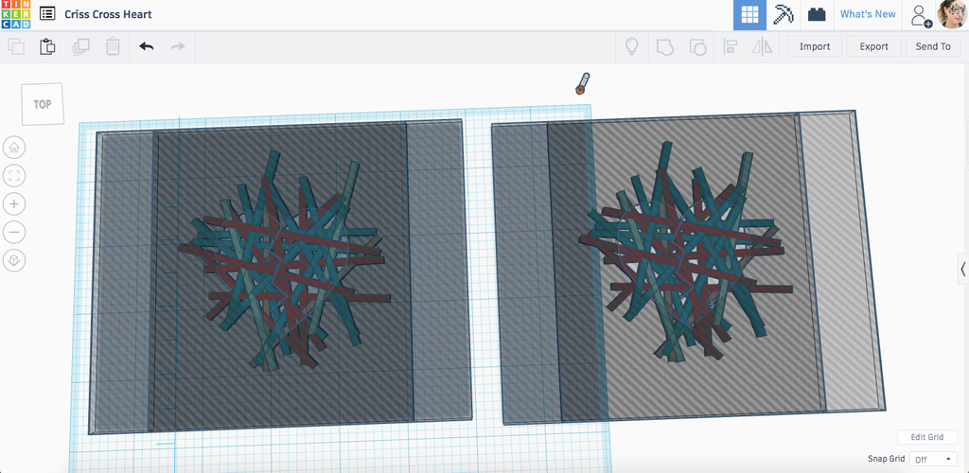This screenshot has height=473, width=969.
Task: Fit all in view
Action: (14, 176)
